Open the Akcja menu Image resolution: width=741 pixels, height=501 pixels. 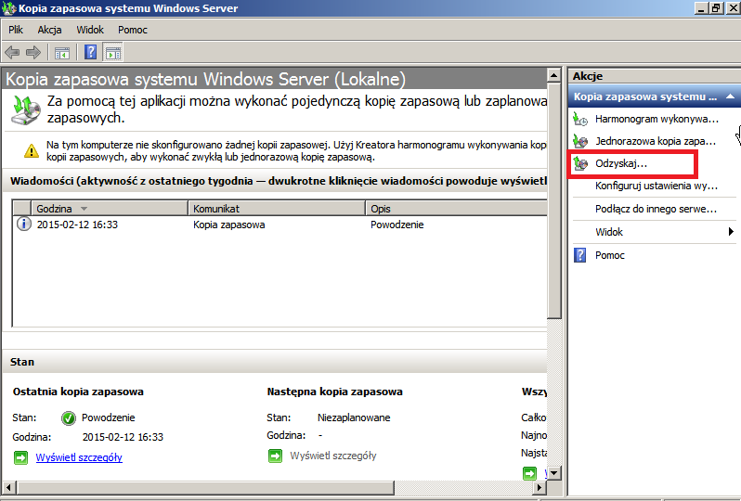click(x=49, y=30)
